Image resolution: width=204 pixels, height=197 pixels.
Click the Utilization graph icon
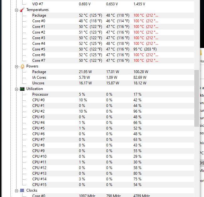point(22,89)
